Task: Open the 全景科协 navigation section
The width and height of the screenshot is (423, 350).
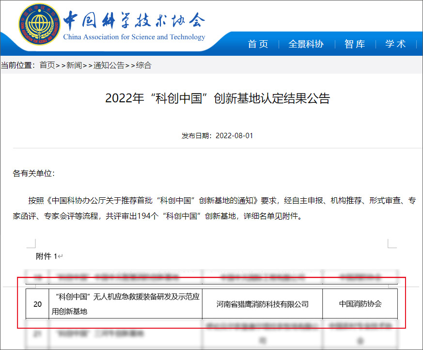Action: 306,44
